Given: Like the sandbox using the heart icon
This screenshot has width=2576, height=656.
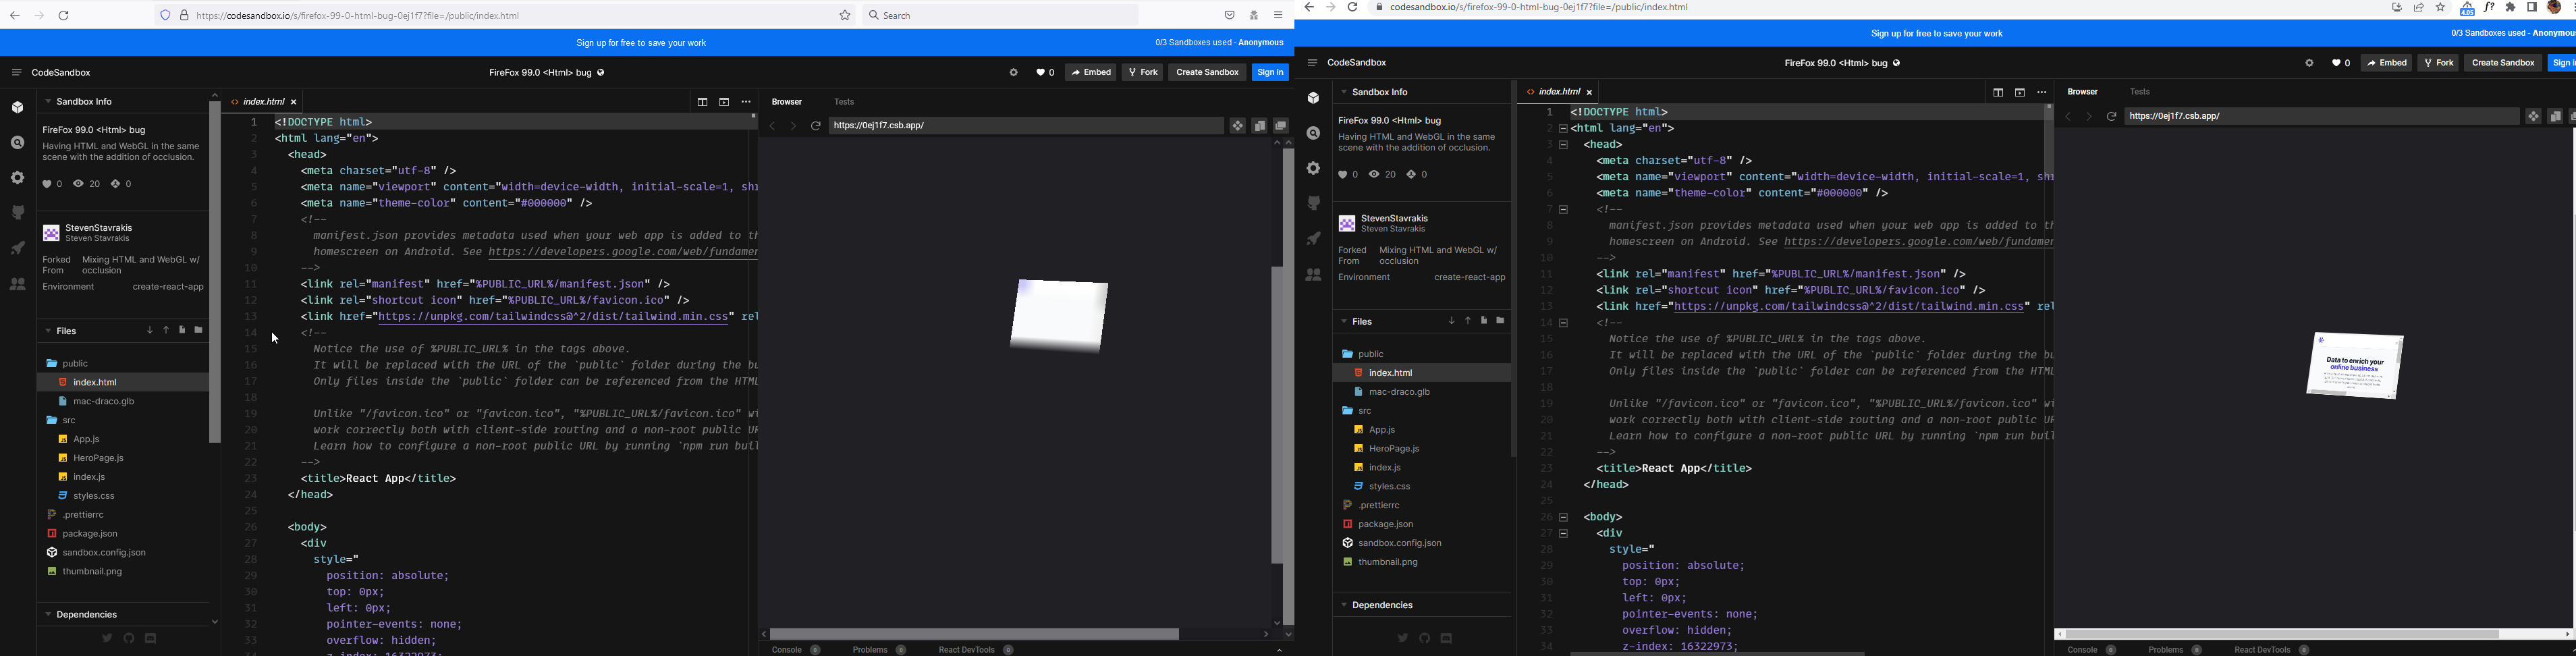Looking at the screenshot, I should (1042, 72).
